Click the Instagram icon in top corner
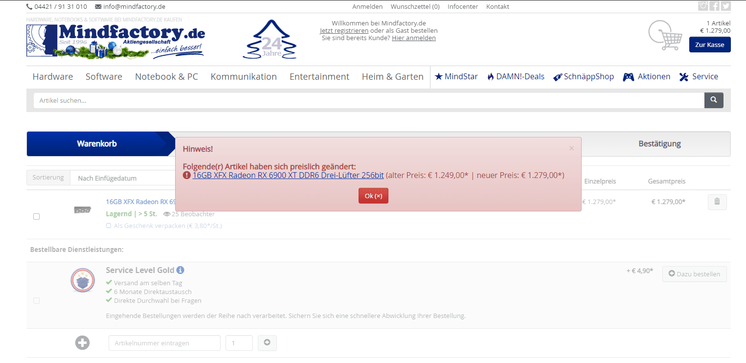Viewport: 746px width, 363px height. [703, 6]
